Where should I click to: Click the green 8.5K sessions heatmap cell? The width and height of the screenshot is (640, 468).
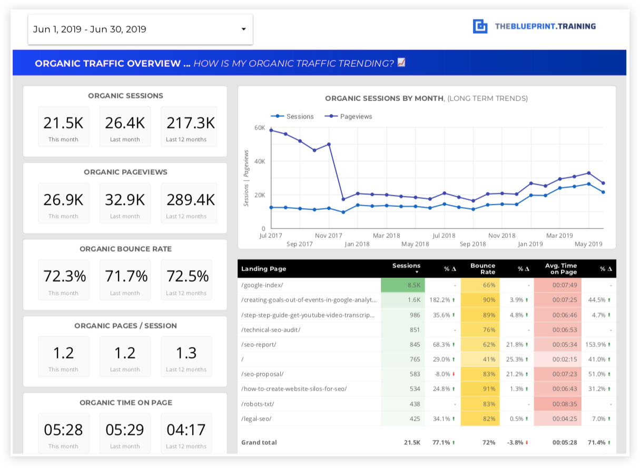coord(402,285)
